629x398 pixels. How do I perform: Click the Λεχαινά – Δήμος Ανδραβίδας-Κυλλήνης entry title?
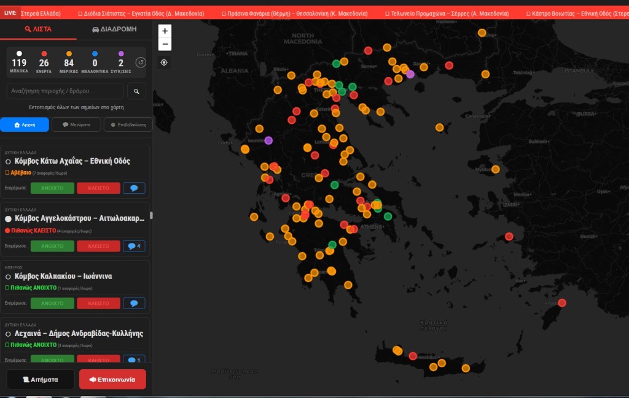click(x=79, y=334)
